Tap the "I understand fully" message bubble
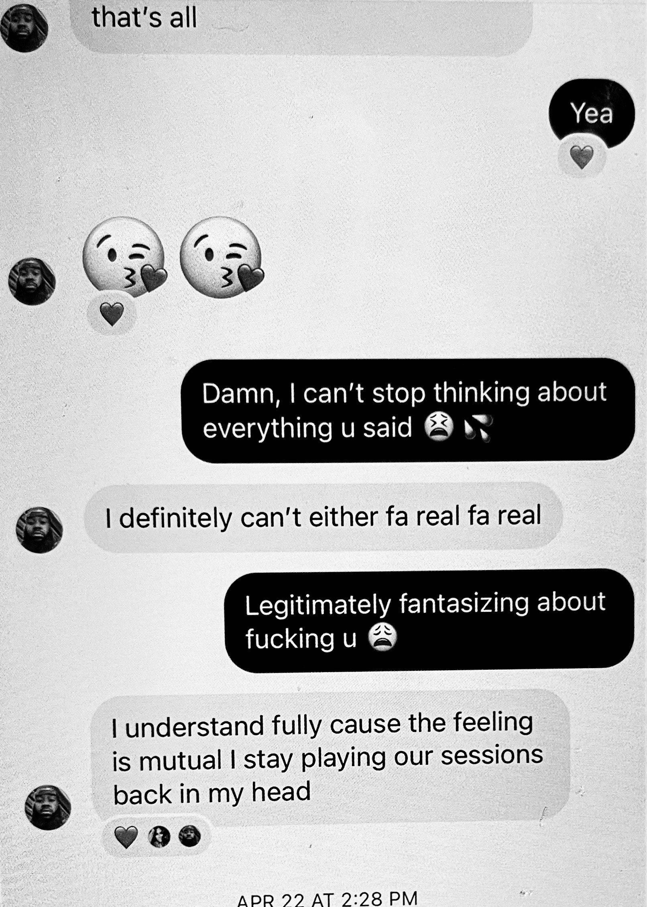This screenshot has height=907, width=647. point(331,756)
